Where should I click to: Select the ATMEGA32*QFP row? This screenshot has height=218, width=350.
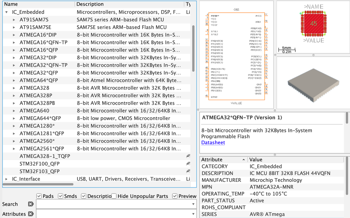pyautogui.click(x=97, y=73)
